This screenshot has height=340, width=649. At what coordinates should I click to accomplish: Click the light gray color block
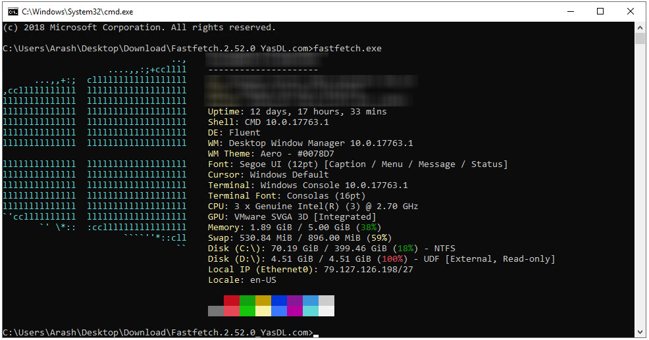click(x=326, y=301)
